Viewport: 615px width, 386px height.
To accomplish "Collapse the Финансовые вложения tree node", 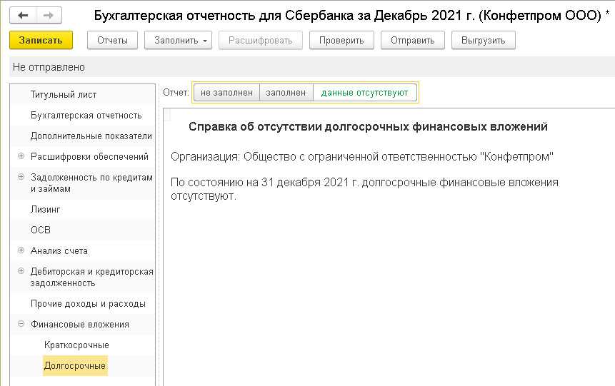I will (x=21, y=325).
